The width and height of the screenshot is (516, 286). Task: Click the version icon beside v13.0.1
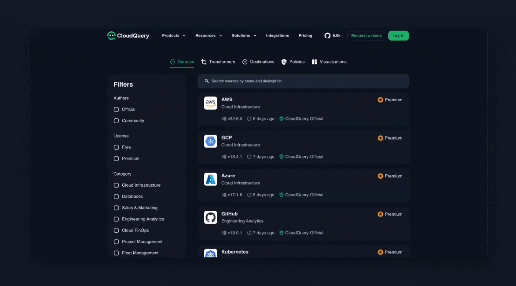click(224, 233)
